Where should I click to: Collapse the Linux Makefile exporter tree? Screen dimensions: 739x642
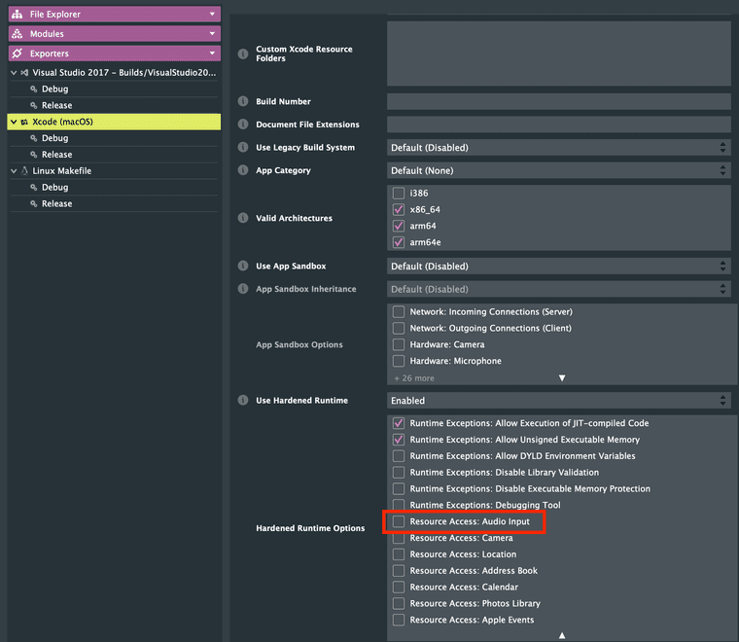(x=14, y=171)
